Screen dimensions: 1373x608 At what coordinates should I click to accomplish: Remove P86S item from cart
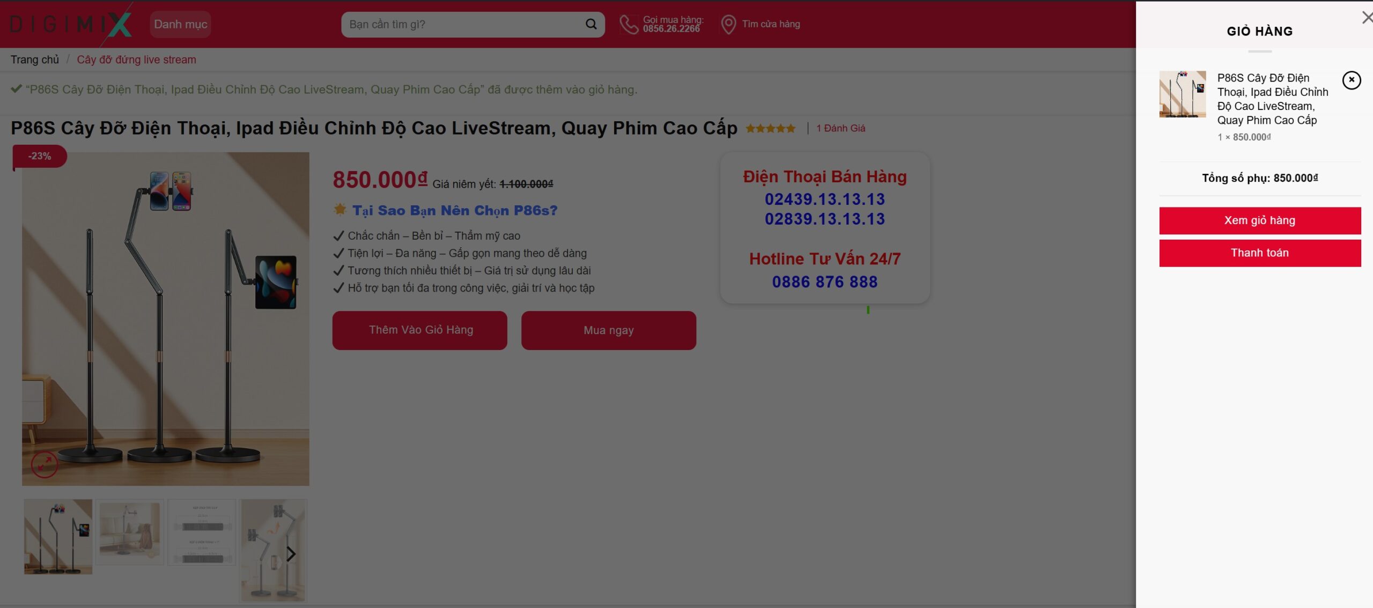tap(1351, 80)
